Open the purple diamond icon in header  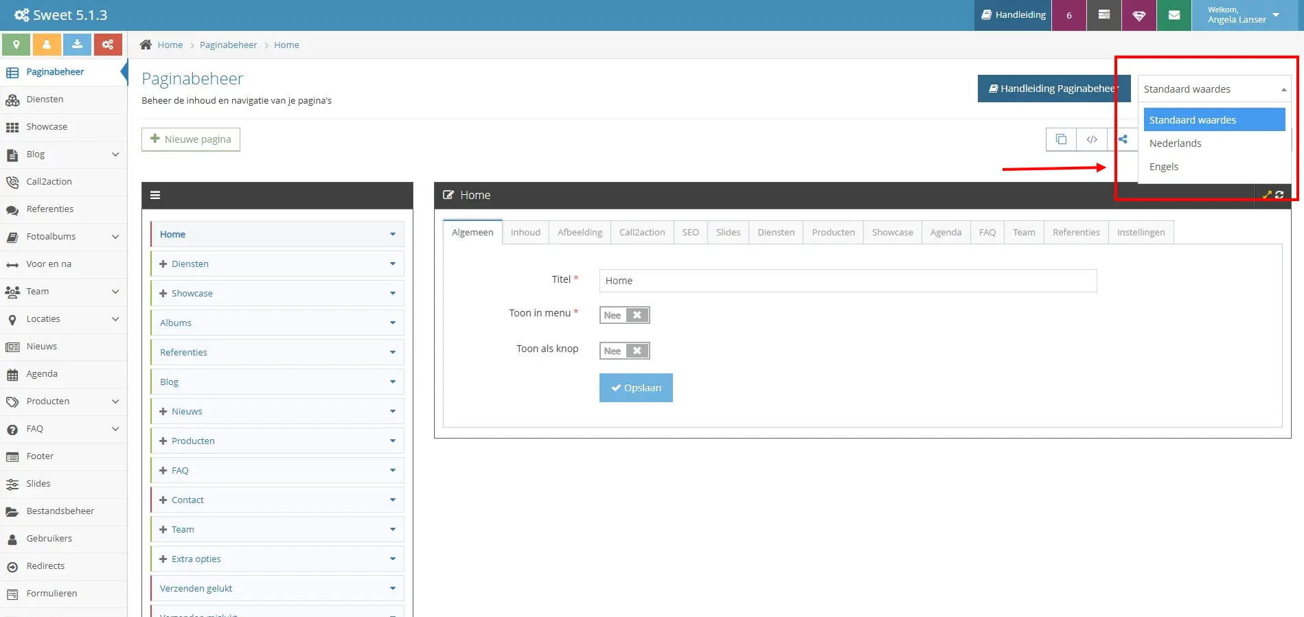point(1139,15)
